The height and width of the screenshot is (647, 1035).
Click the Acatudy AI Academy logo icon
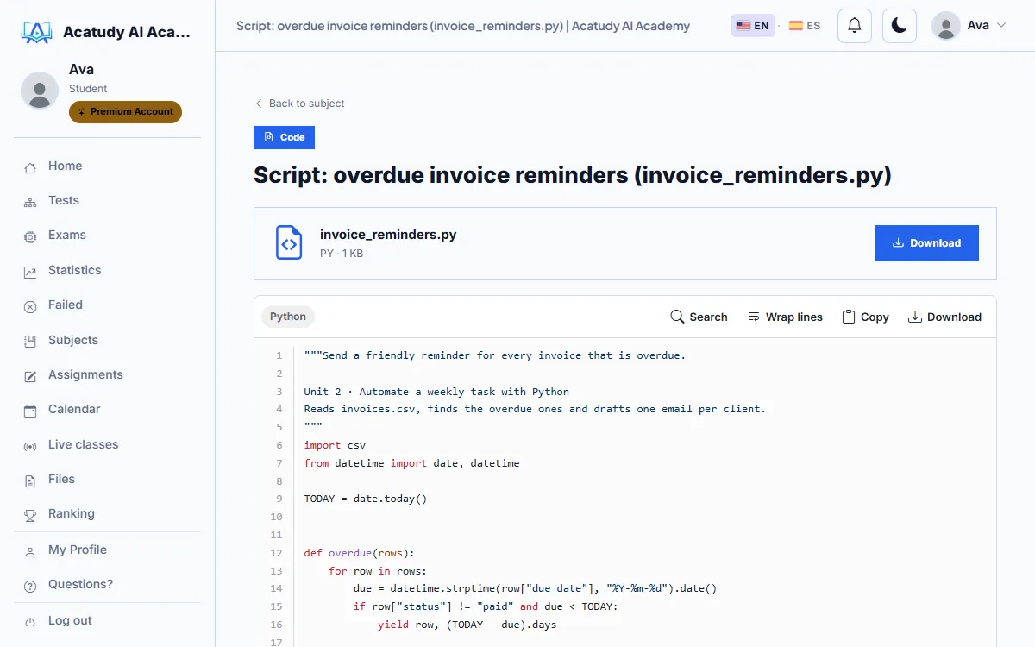36,33
